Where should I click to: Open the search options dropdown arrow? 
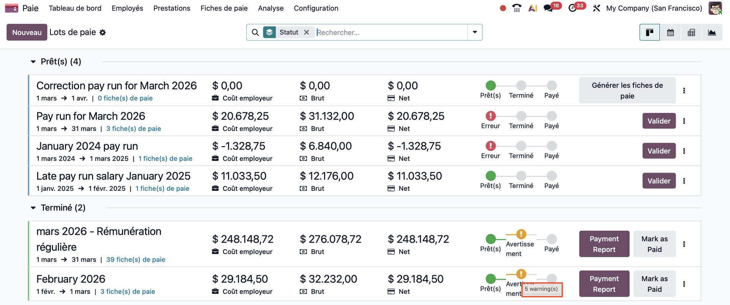475,32
